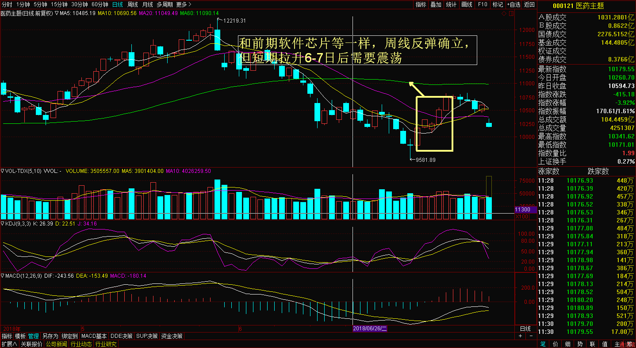Image resolution: width=636 pixels, height=348 pixels.
Task: Switch to the 60分钟 period
Action: pos(100,4)
